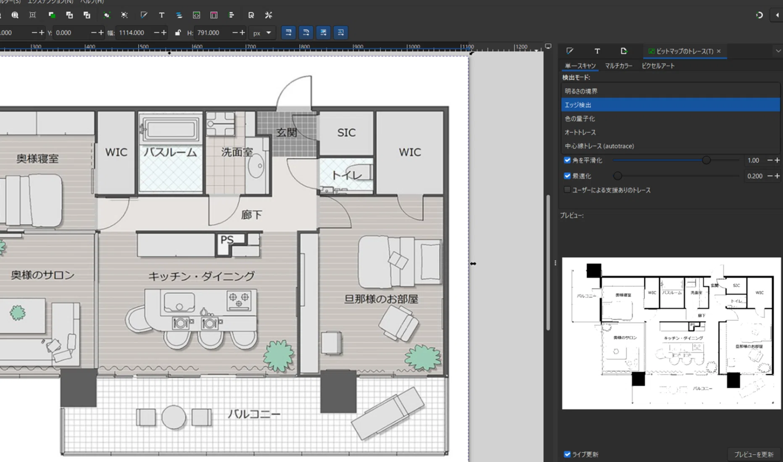The image size is (783, 462).
Task: Select 中心線トレース (autotrace) option
Action: pyautogui.click(x=670, y=146)
